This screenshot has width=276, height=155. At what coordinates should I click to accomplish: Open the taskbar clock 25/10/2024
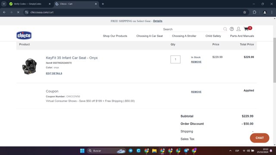point(263,151)
